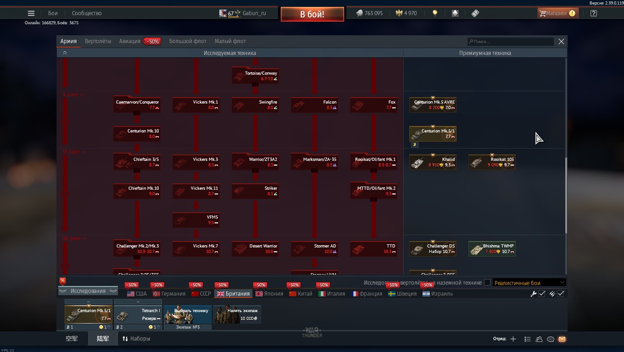Select premium Rooikat 105 vehicle

click(x=492, y=162)
